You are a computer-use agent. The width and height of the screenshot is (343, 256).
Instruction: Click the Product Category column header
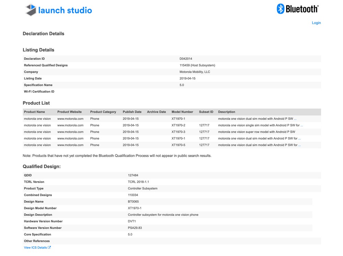[103, 112]
